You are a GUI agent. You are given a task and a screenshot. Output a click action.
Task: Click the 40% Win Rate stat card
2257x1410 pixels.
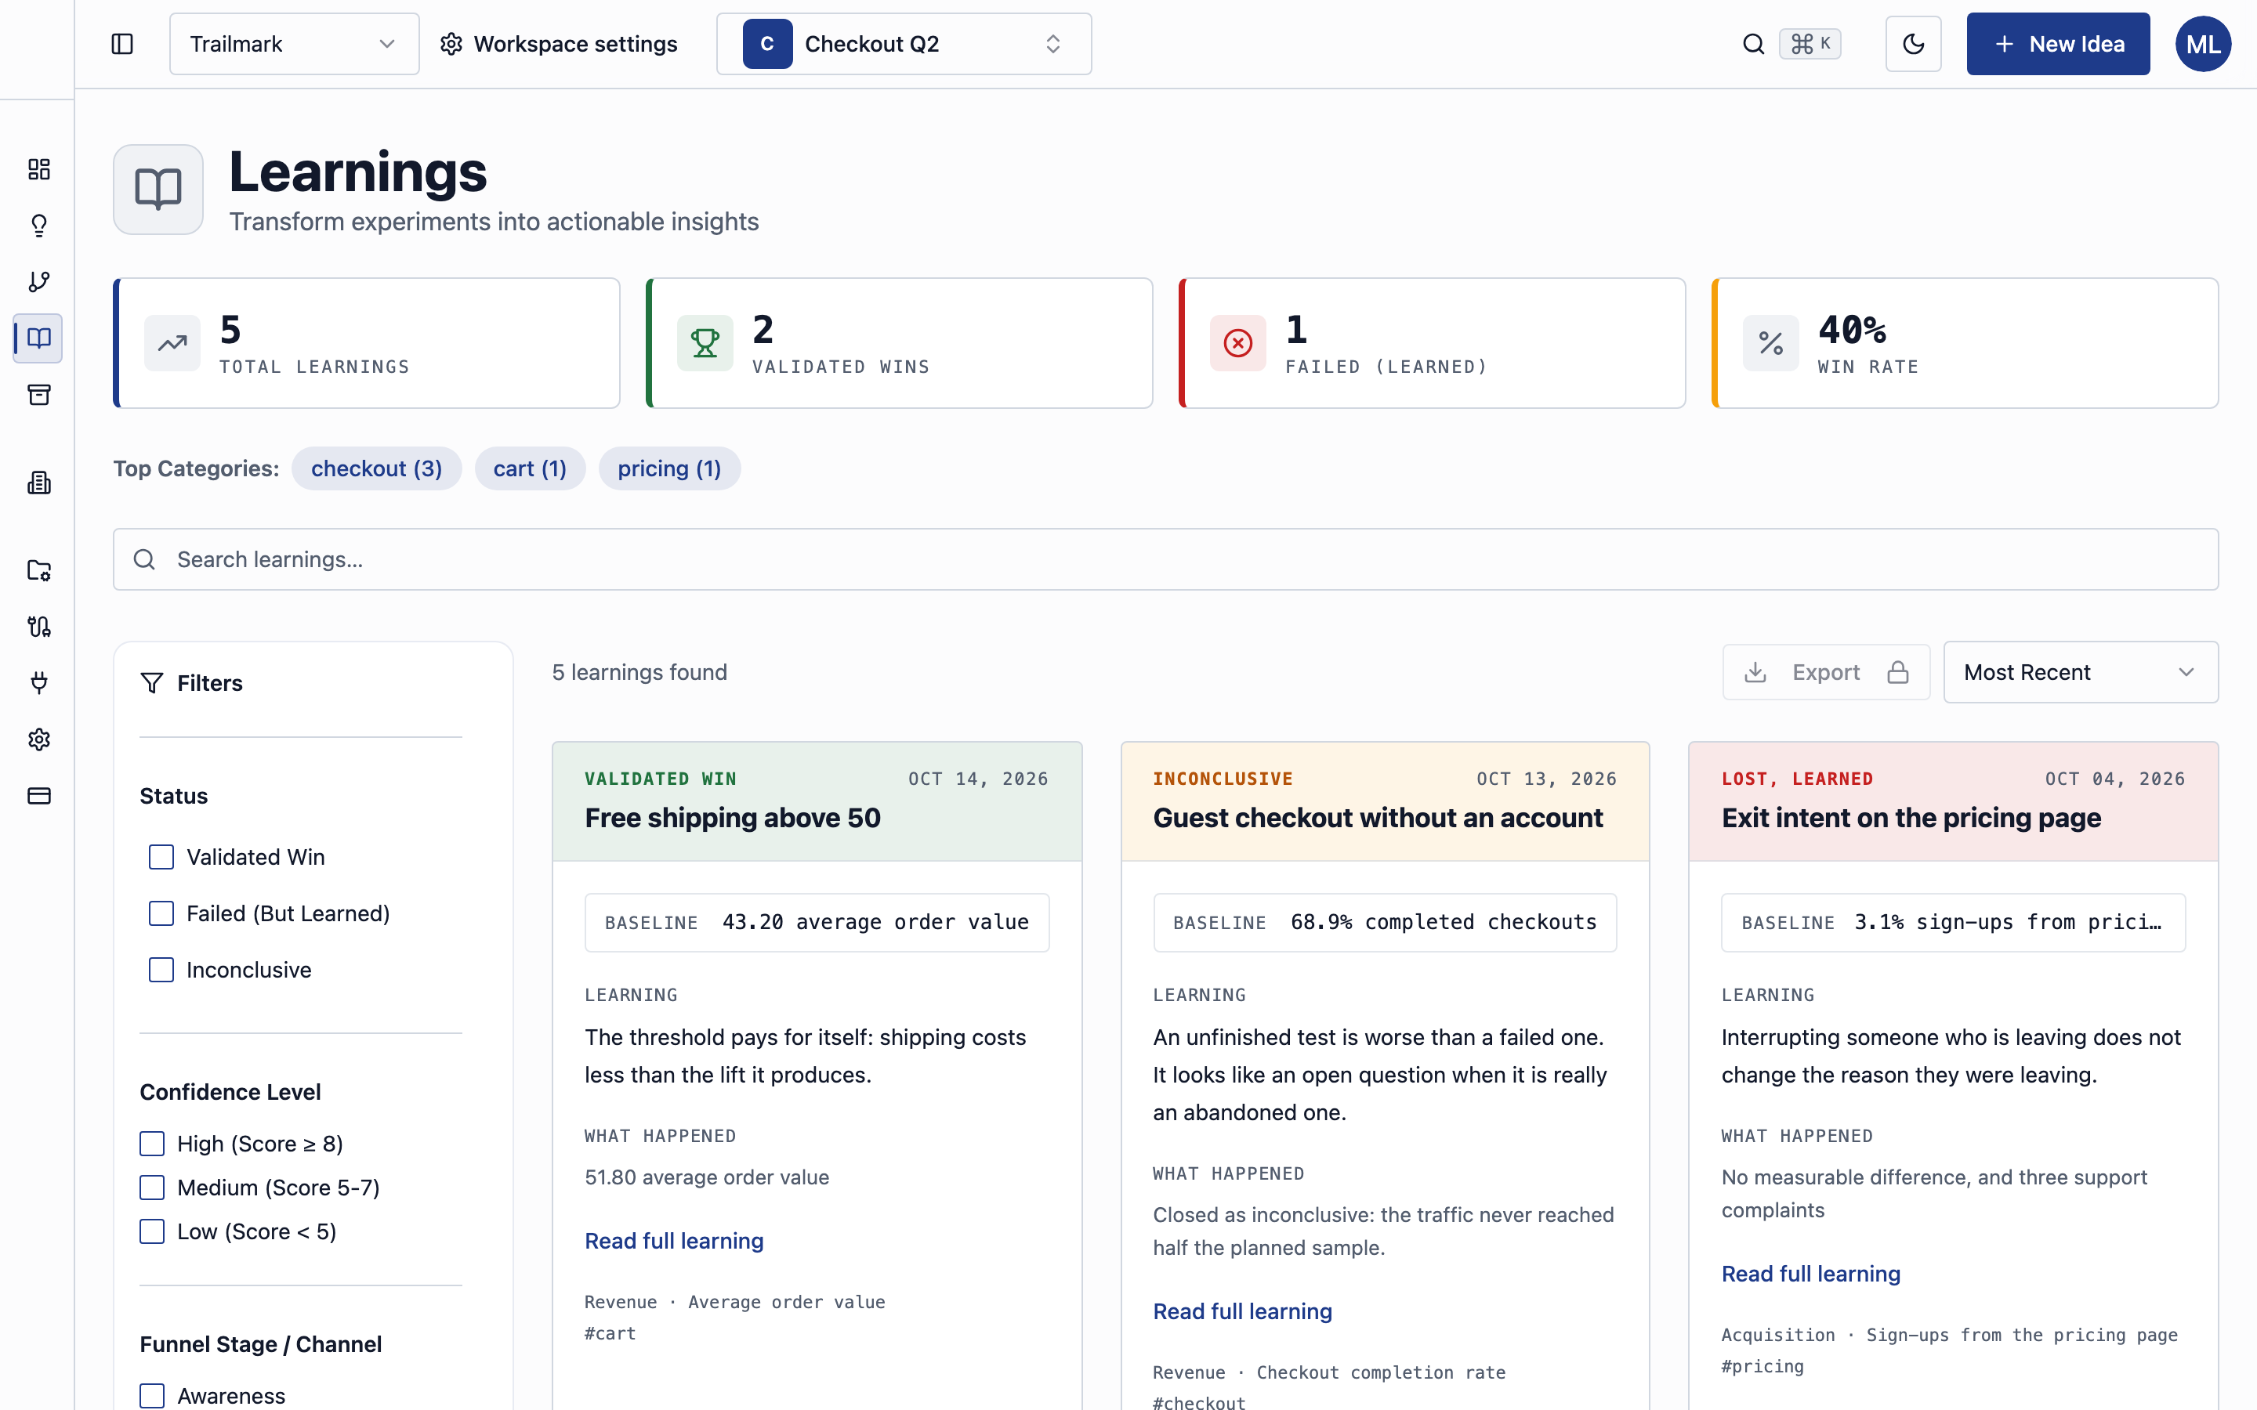click(1964, 342)
